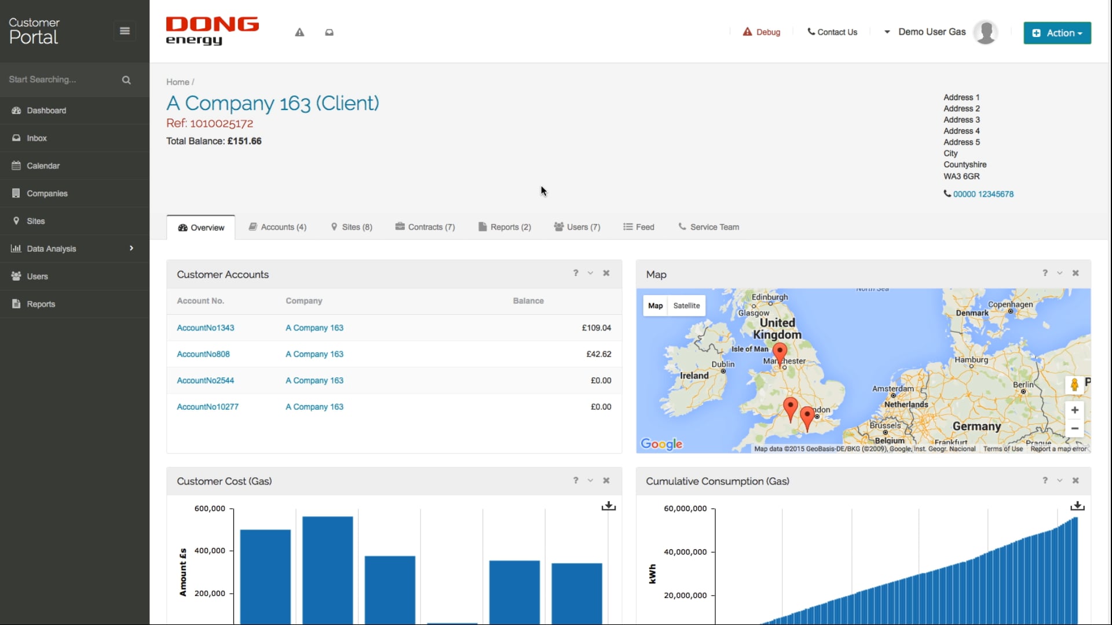Screen dimensions: 1112x625
Task: Open the Action dropdown menu
Action: (1056, 33)
